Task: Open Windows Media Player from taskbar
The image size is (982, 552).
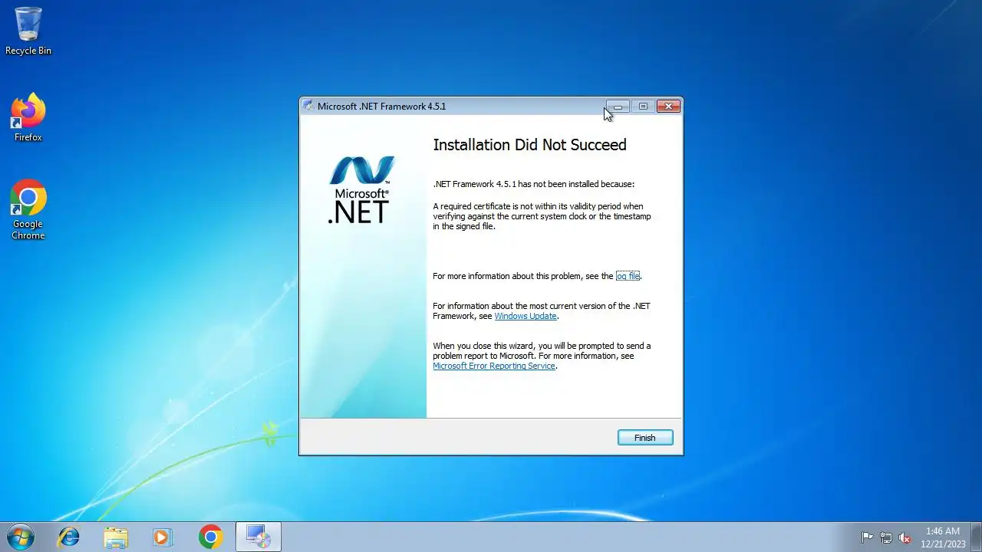Action: pos(163,537)
